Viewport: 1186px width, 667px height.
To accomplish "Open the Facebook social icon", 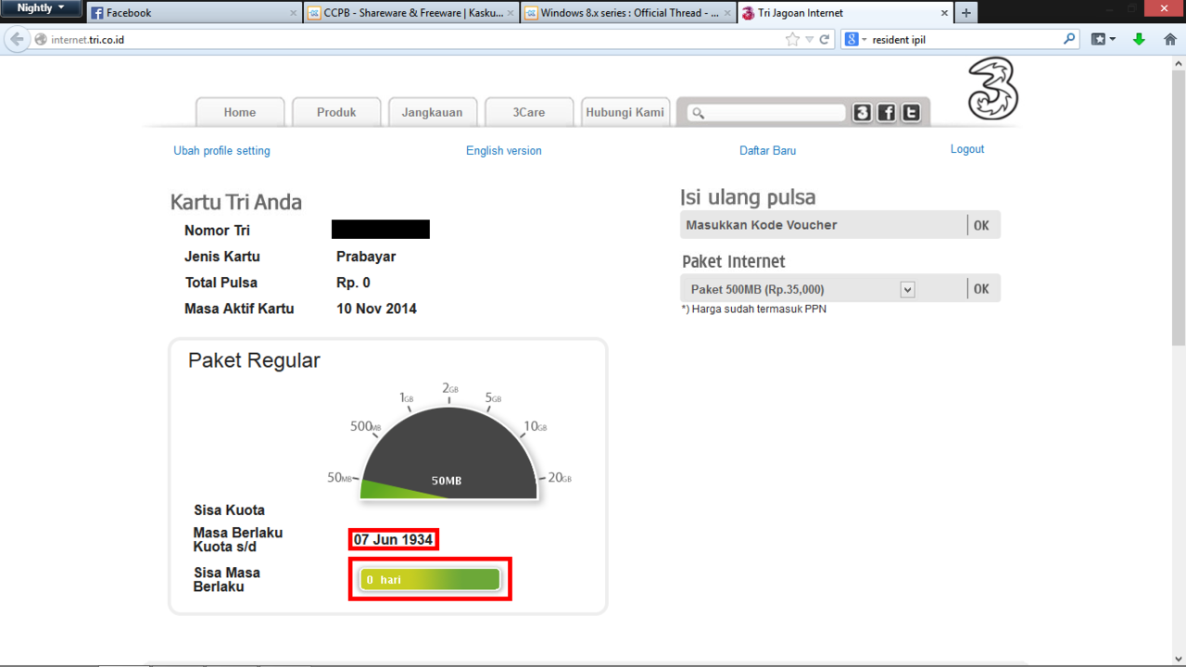I will click(887, 113).
